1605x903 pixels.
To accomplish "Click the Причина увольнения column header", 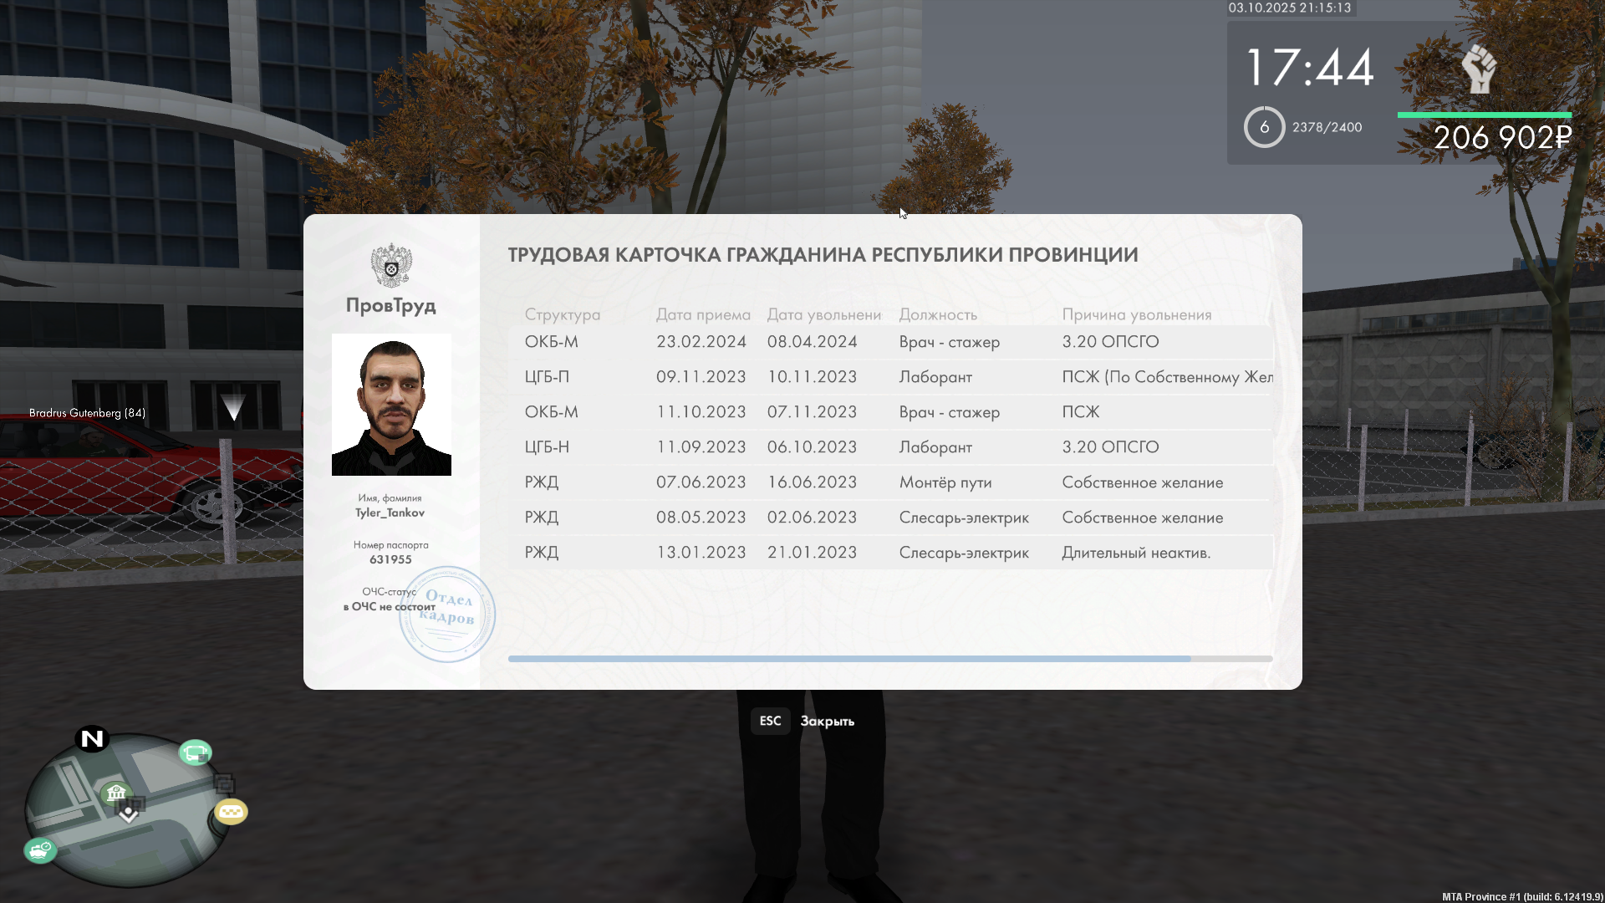I will [x=1136, y=314].
